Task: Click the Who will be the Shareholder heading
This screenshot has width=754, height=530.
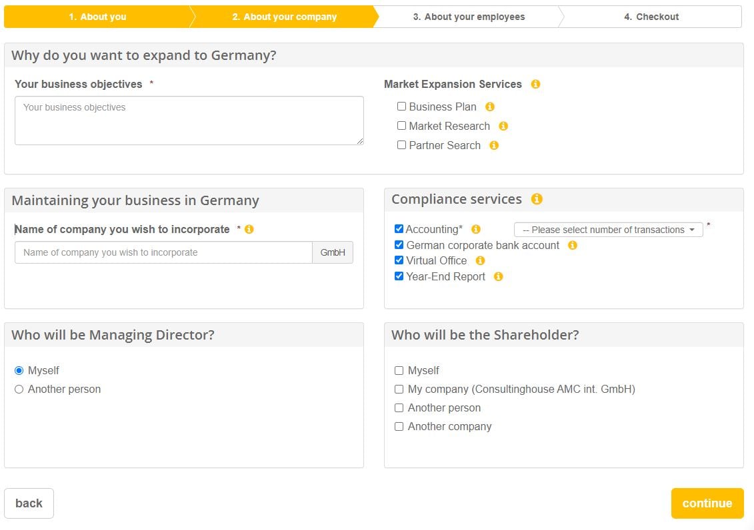Action: (x=485, y=335)
